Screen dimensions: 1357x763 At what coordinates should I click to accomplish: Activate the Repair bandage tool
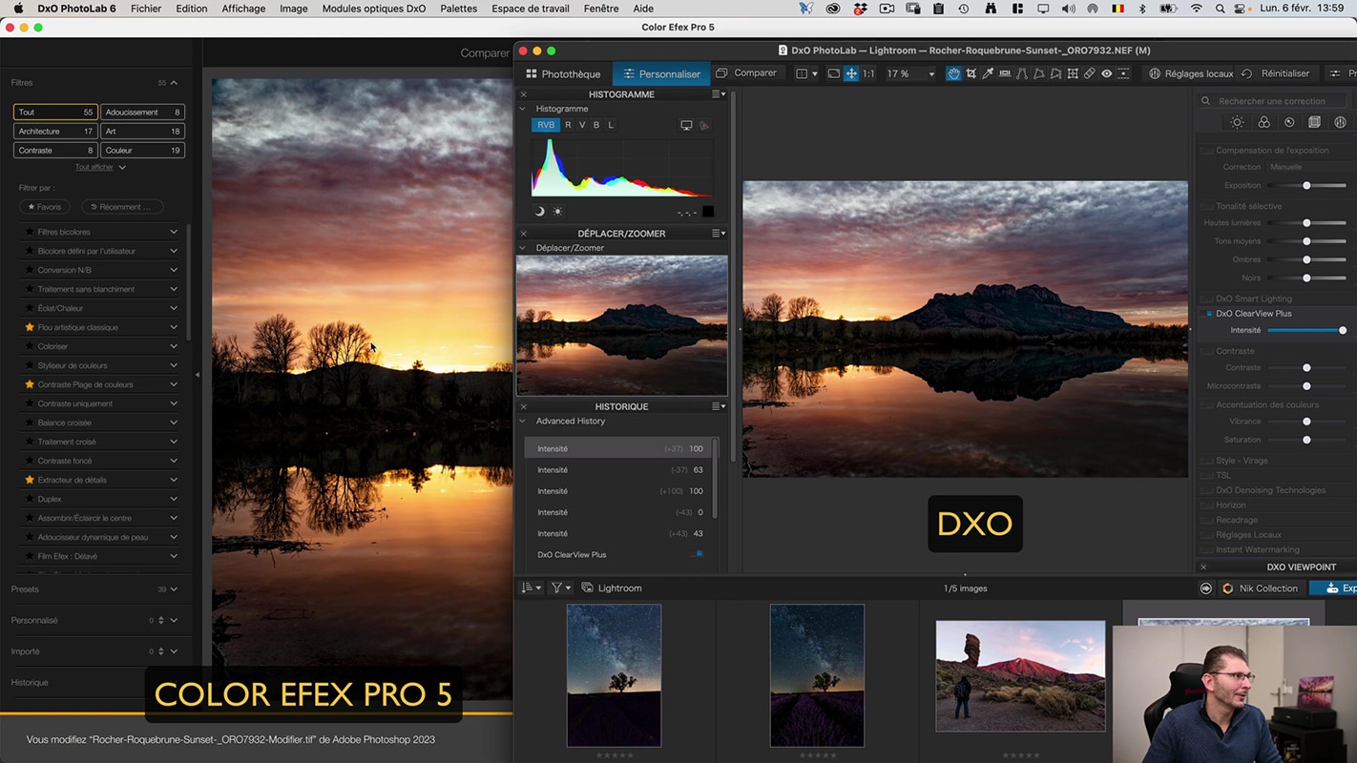click(x=1089, y=73)
